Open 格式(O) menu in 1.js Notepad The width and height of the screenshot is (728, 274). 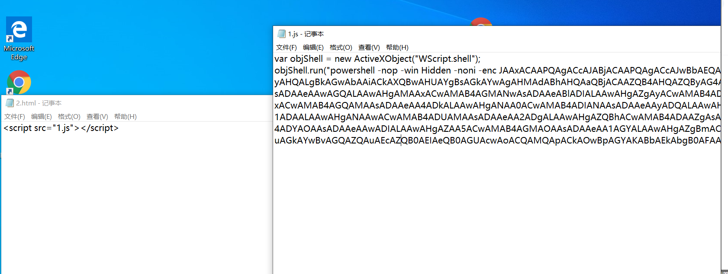(x=341, y=48)
